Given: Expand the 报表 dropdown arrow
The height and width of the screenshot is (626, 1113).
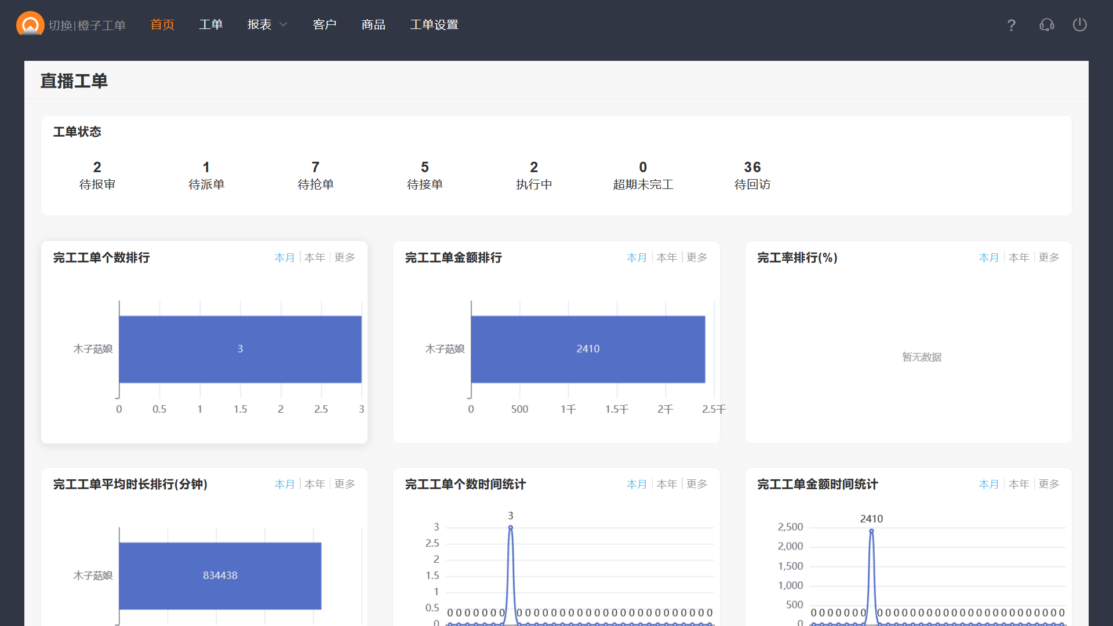Looking at the screenshot, I should tap(283, 25).
